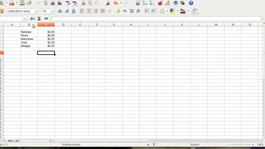Click the insert chart icon
This screenshot has width=265, height=149.
(160, 3)
